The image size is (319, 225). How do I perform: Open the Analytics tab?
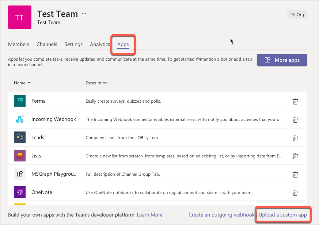(100, 44)
